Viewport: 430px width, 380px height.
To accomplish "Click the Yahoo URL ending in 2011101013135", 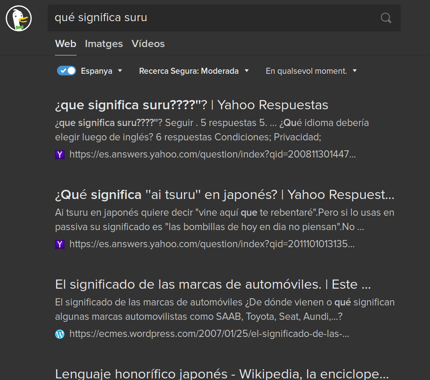I will point(212,244).
